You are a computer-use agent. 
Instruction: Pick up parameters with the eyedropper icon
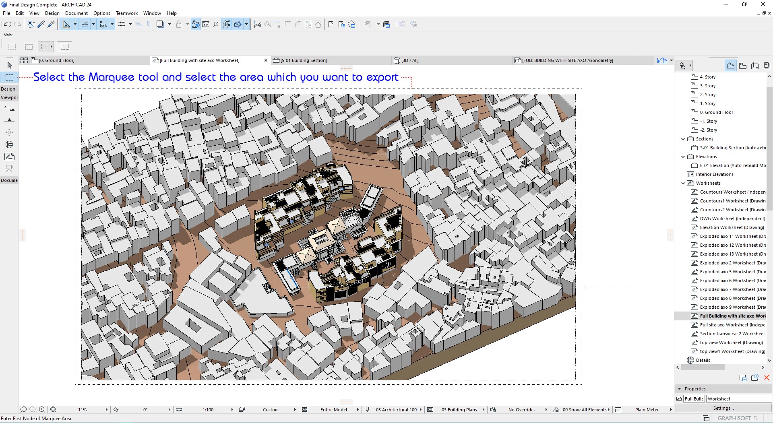(x=41, y=24)
